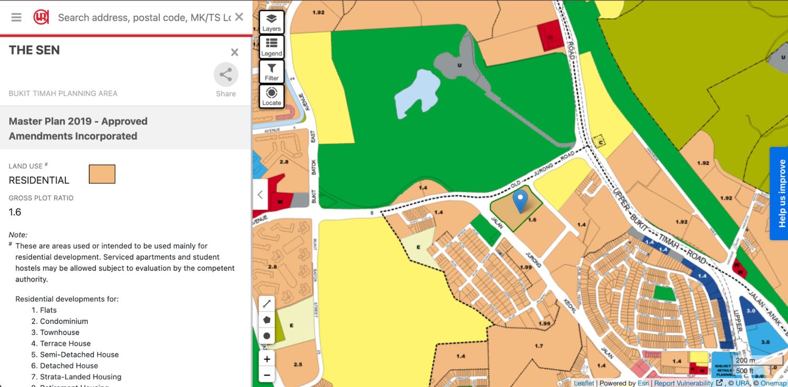Open the hamburger menu

(16, 17)
